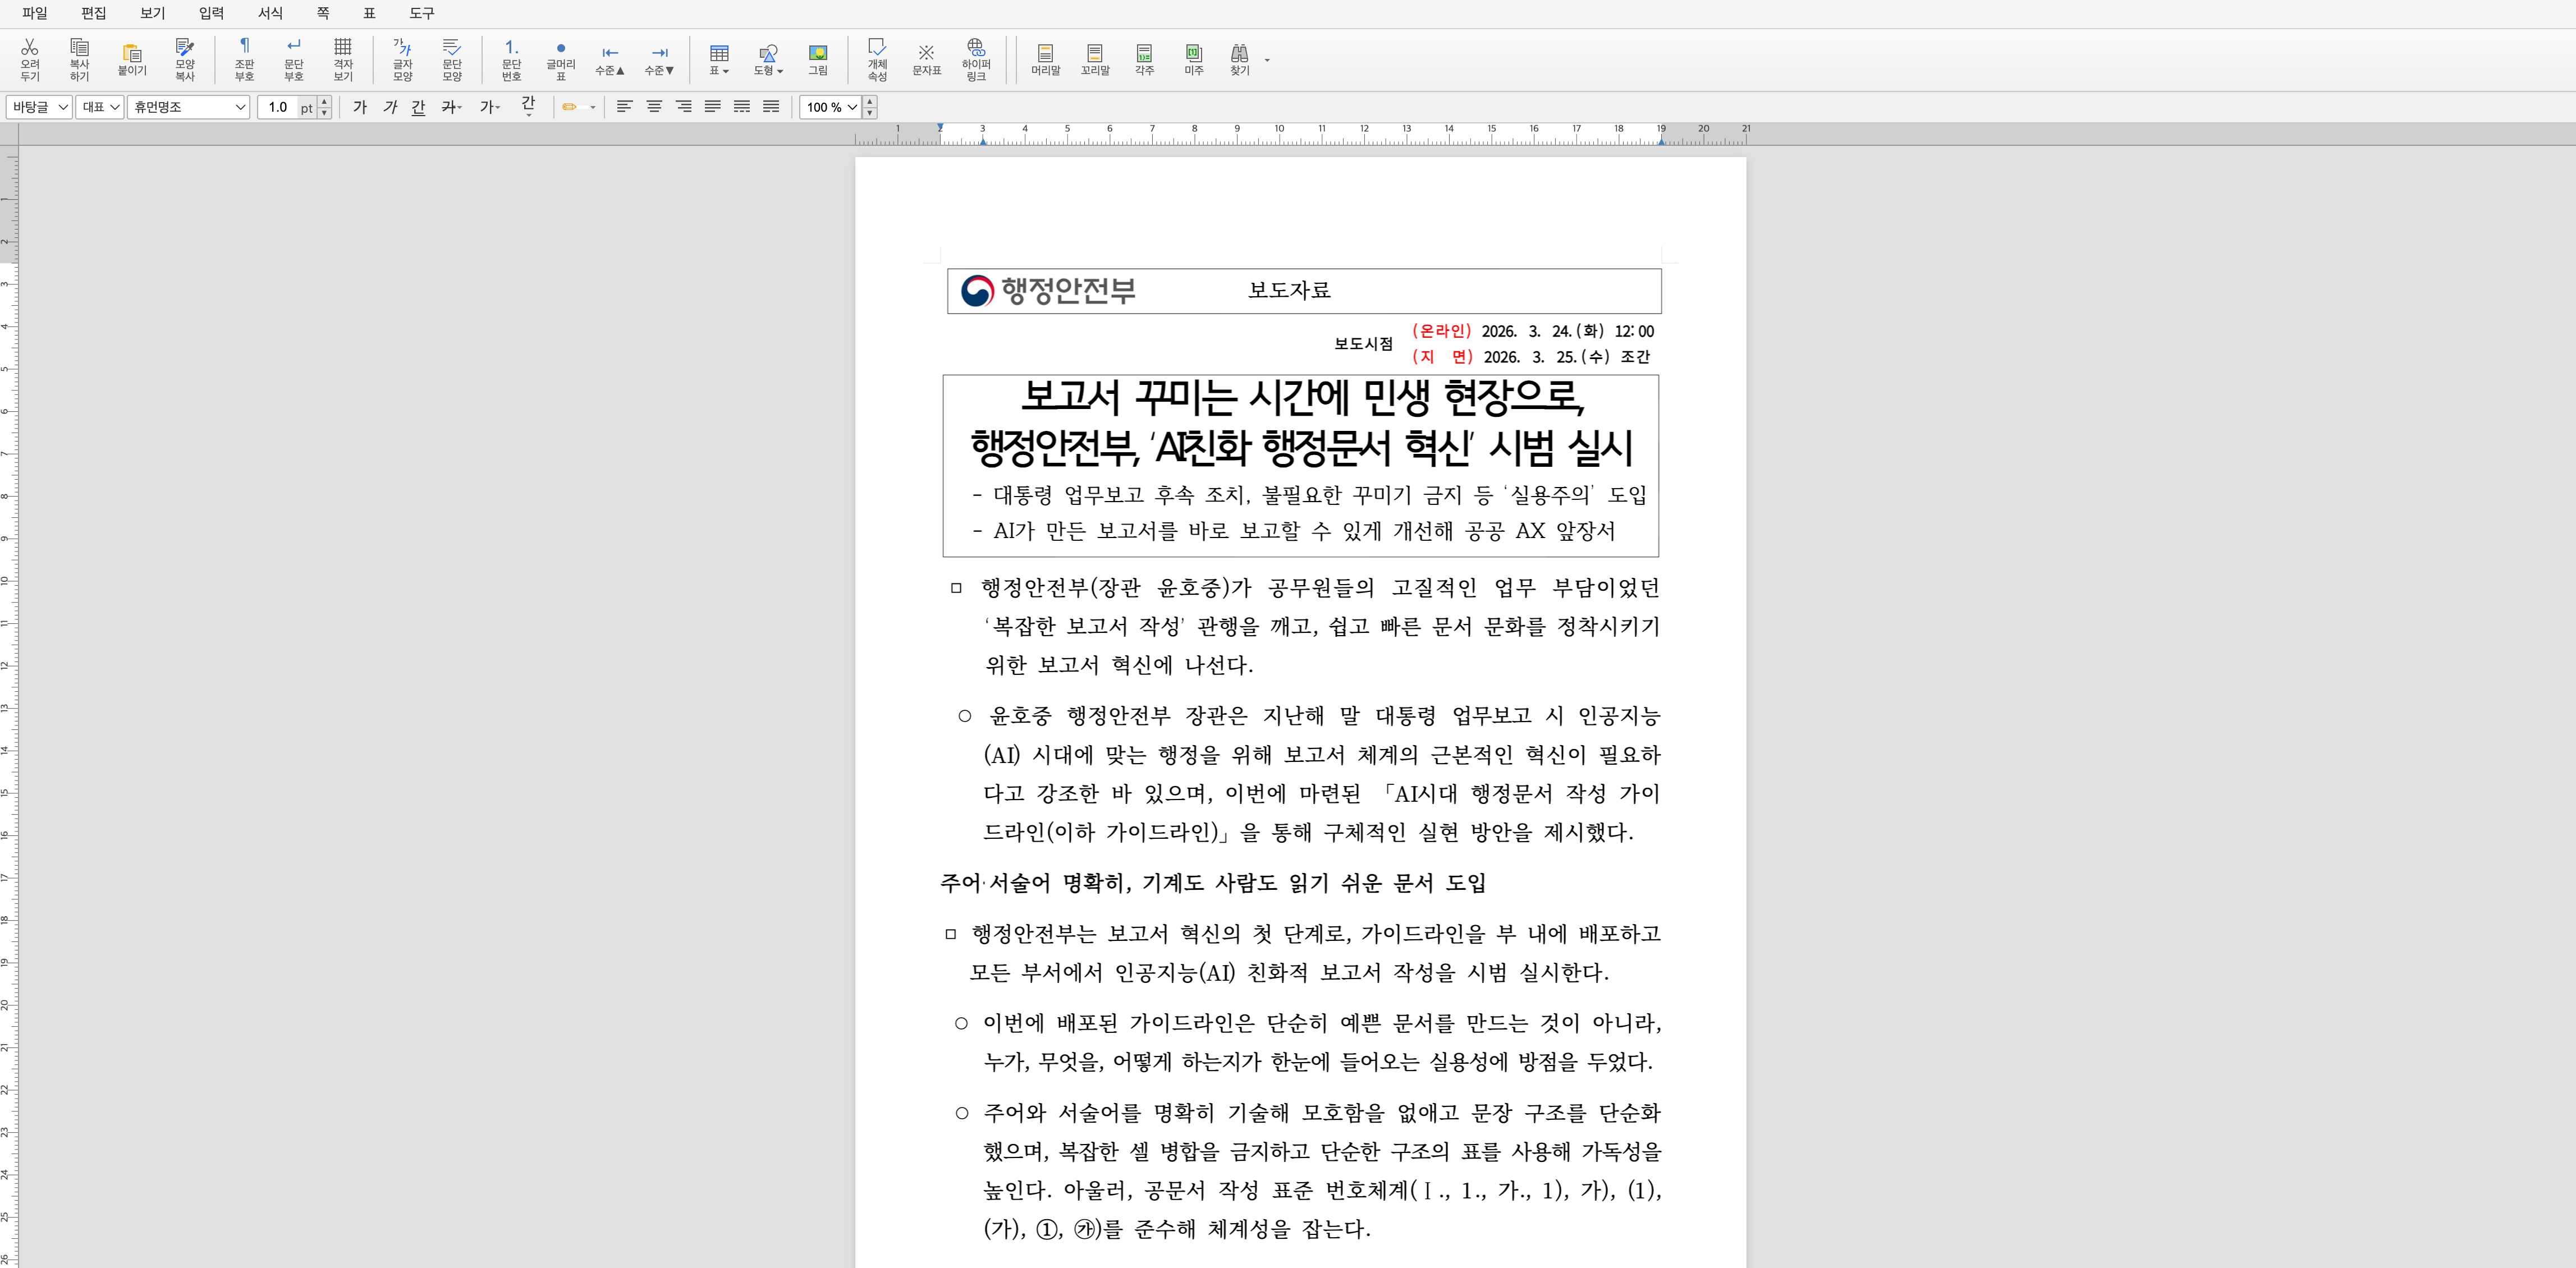Open the 서식 menu
The width and height of the screenshot is (2576, 1268).
tap(270, 13)
